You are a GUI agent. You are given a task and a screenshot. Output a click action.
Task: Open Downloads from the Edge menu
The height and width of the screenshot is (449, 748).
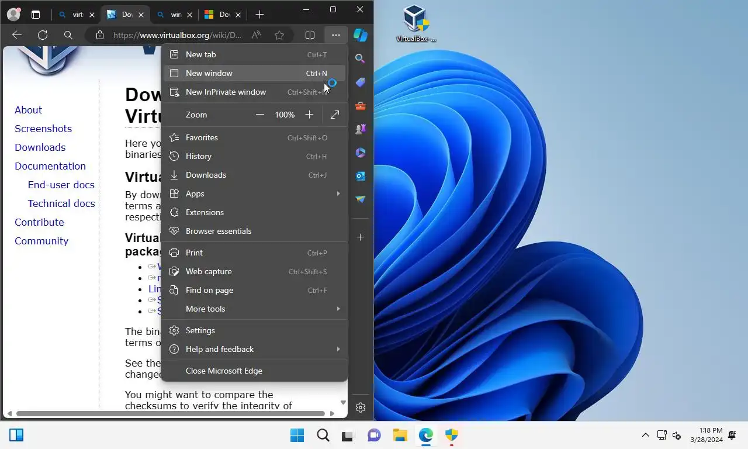point(254,175)
